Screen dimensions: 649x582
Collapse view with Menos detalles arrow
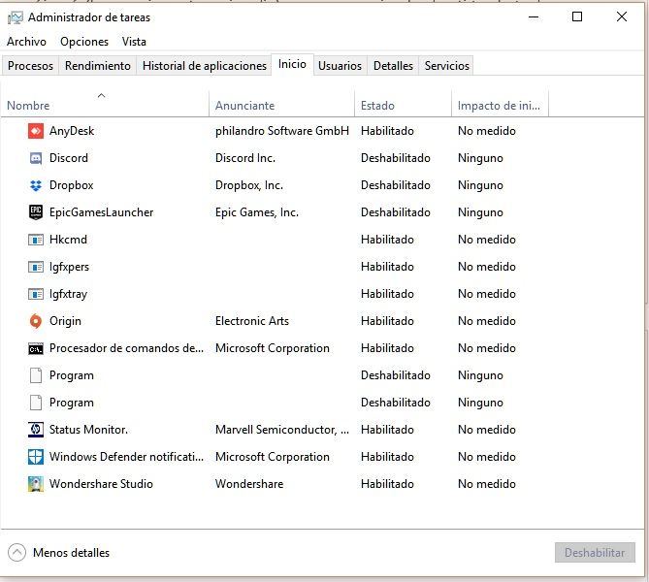(x=16, y=553)
